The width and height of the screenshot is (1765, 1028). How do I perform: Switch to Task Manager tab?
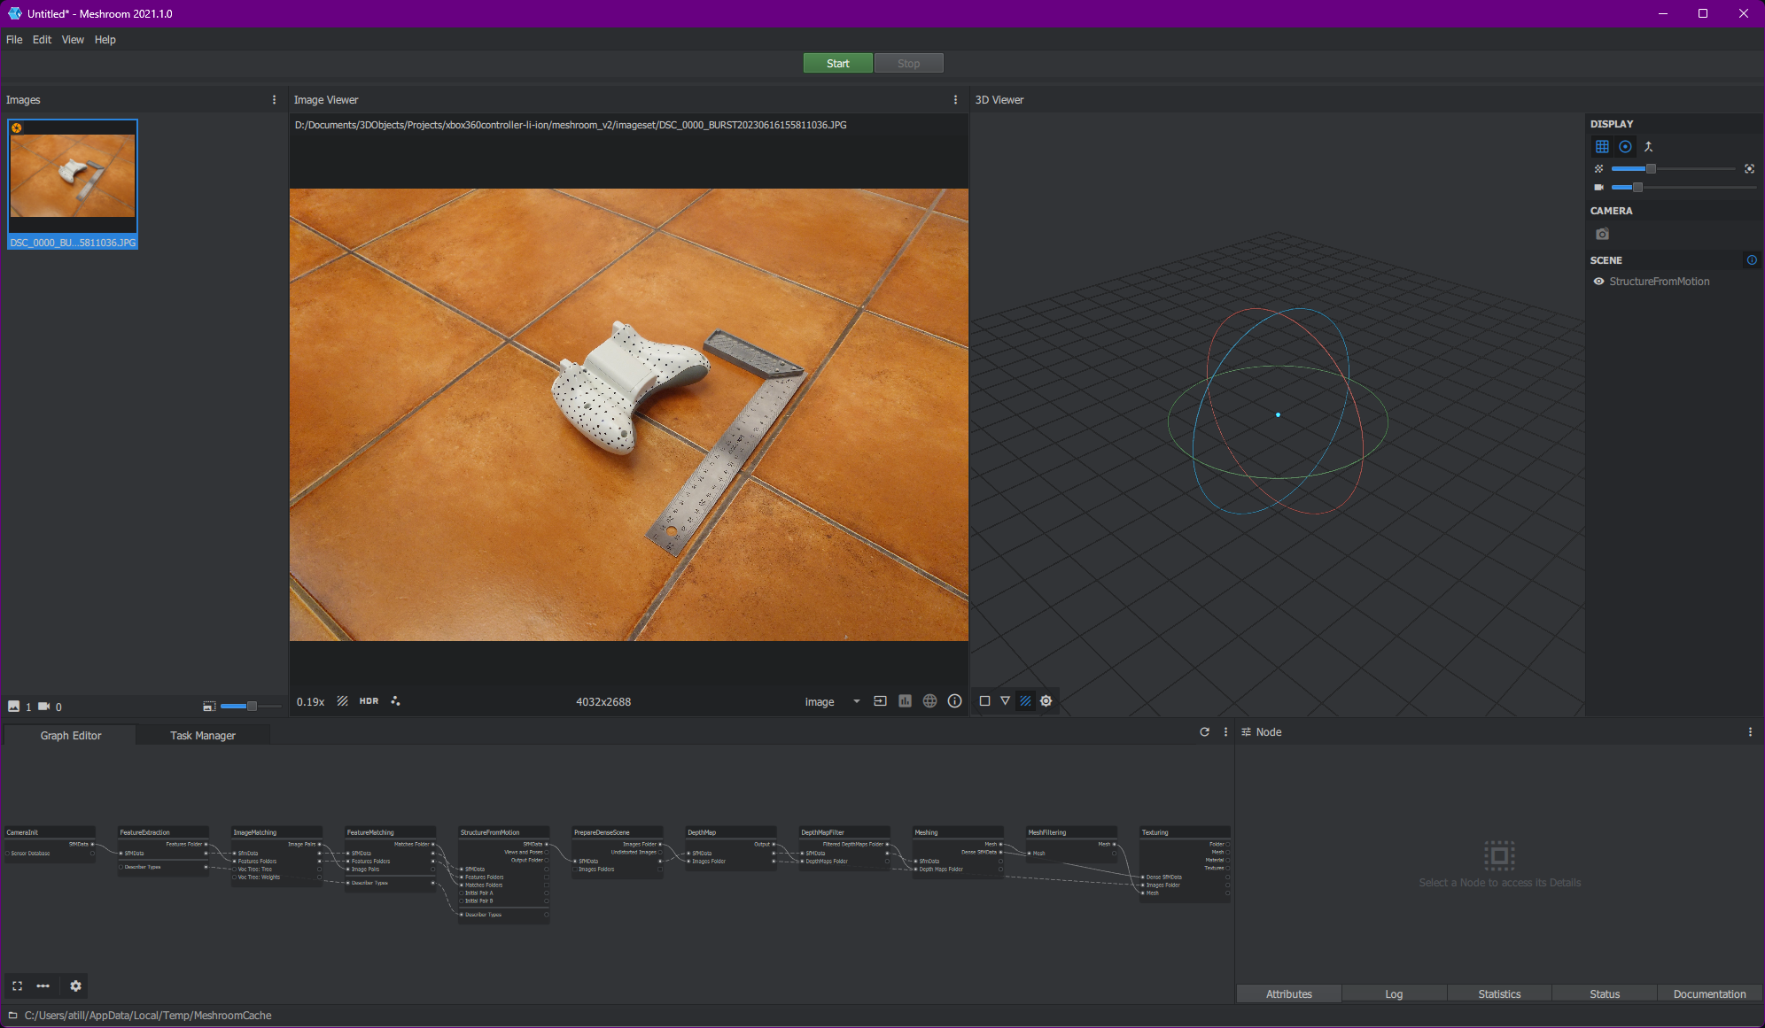(x=202, y=736)
